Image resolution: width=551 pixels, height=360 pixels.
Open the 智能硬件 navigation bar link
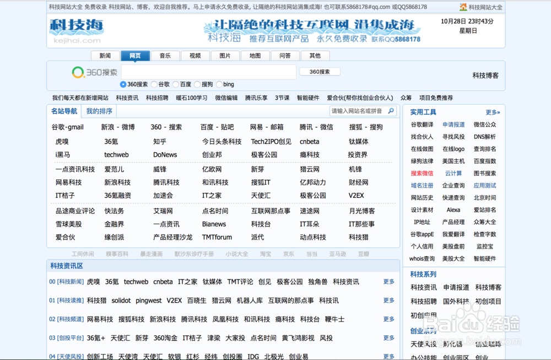[x=308, y=98]
